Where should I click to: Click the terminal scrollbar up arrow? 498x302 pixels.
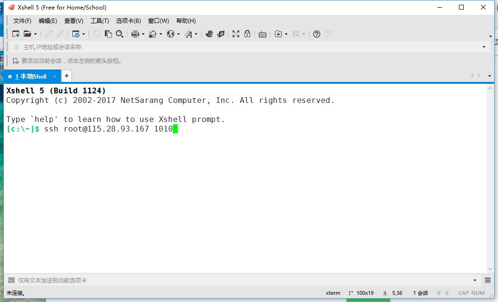(490, 89)
